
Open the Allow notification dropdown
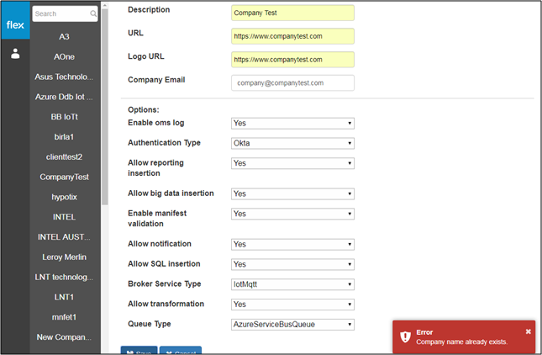coord(292,244)
